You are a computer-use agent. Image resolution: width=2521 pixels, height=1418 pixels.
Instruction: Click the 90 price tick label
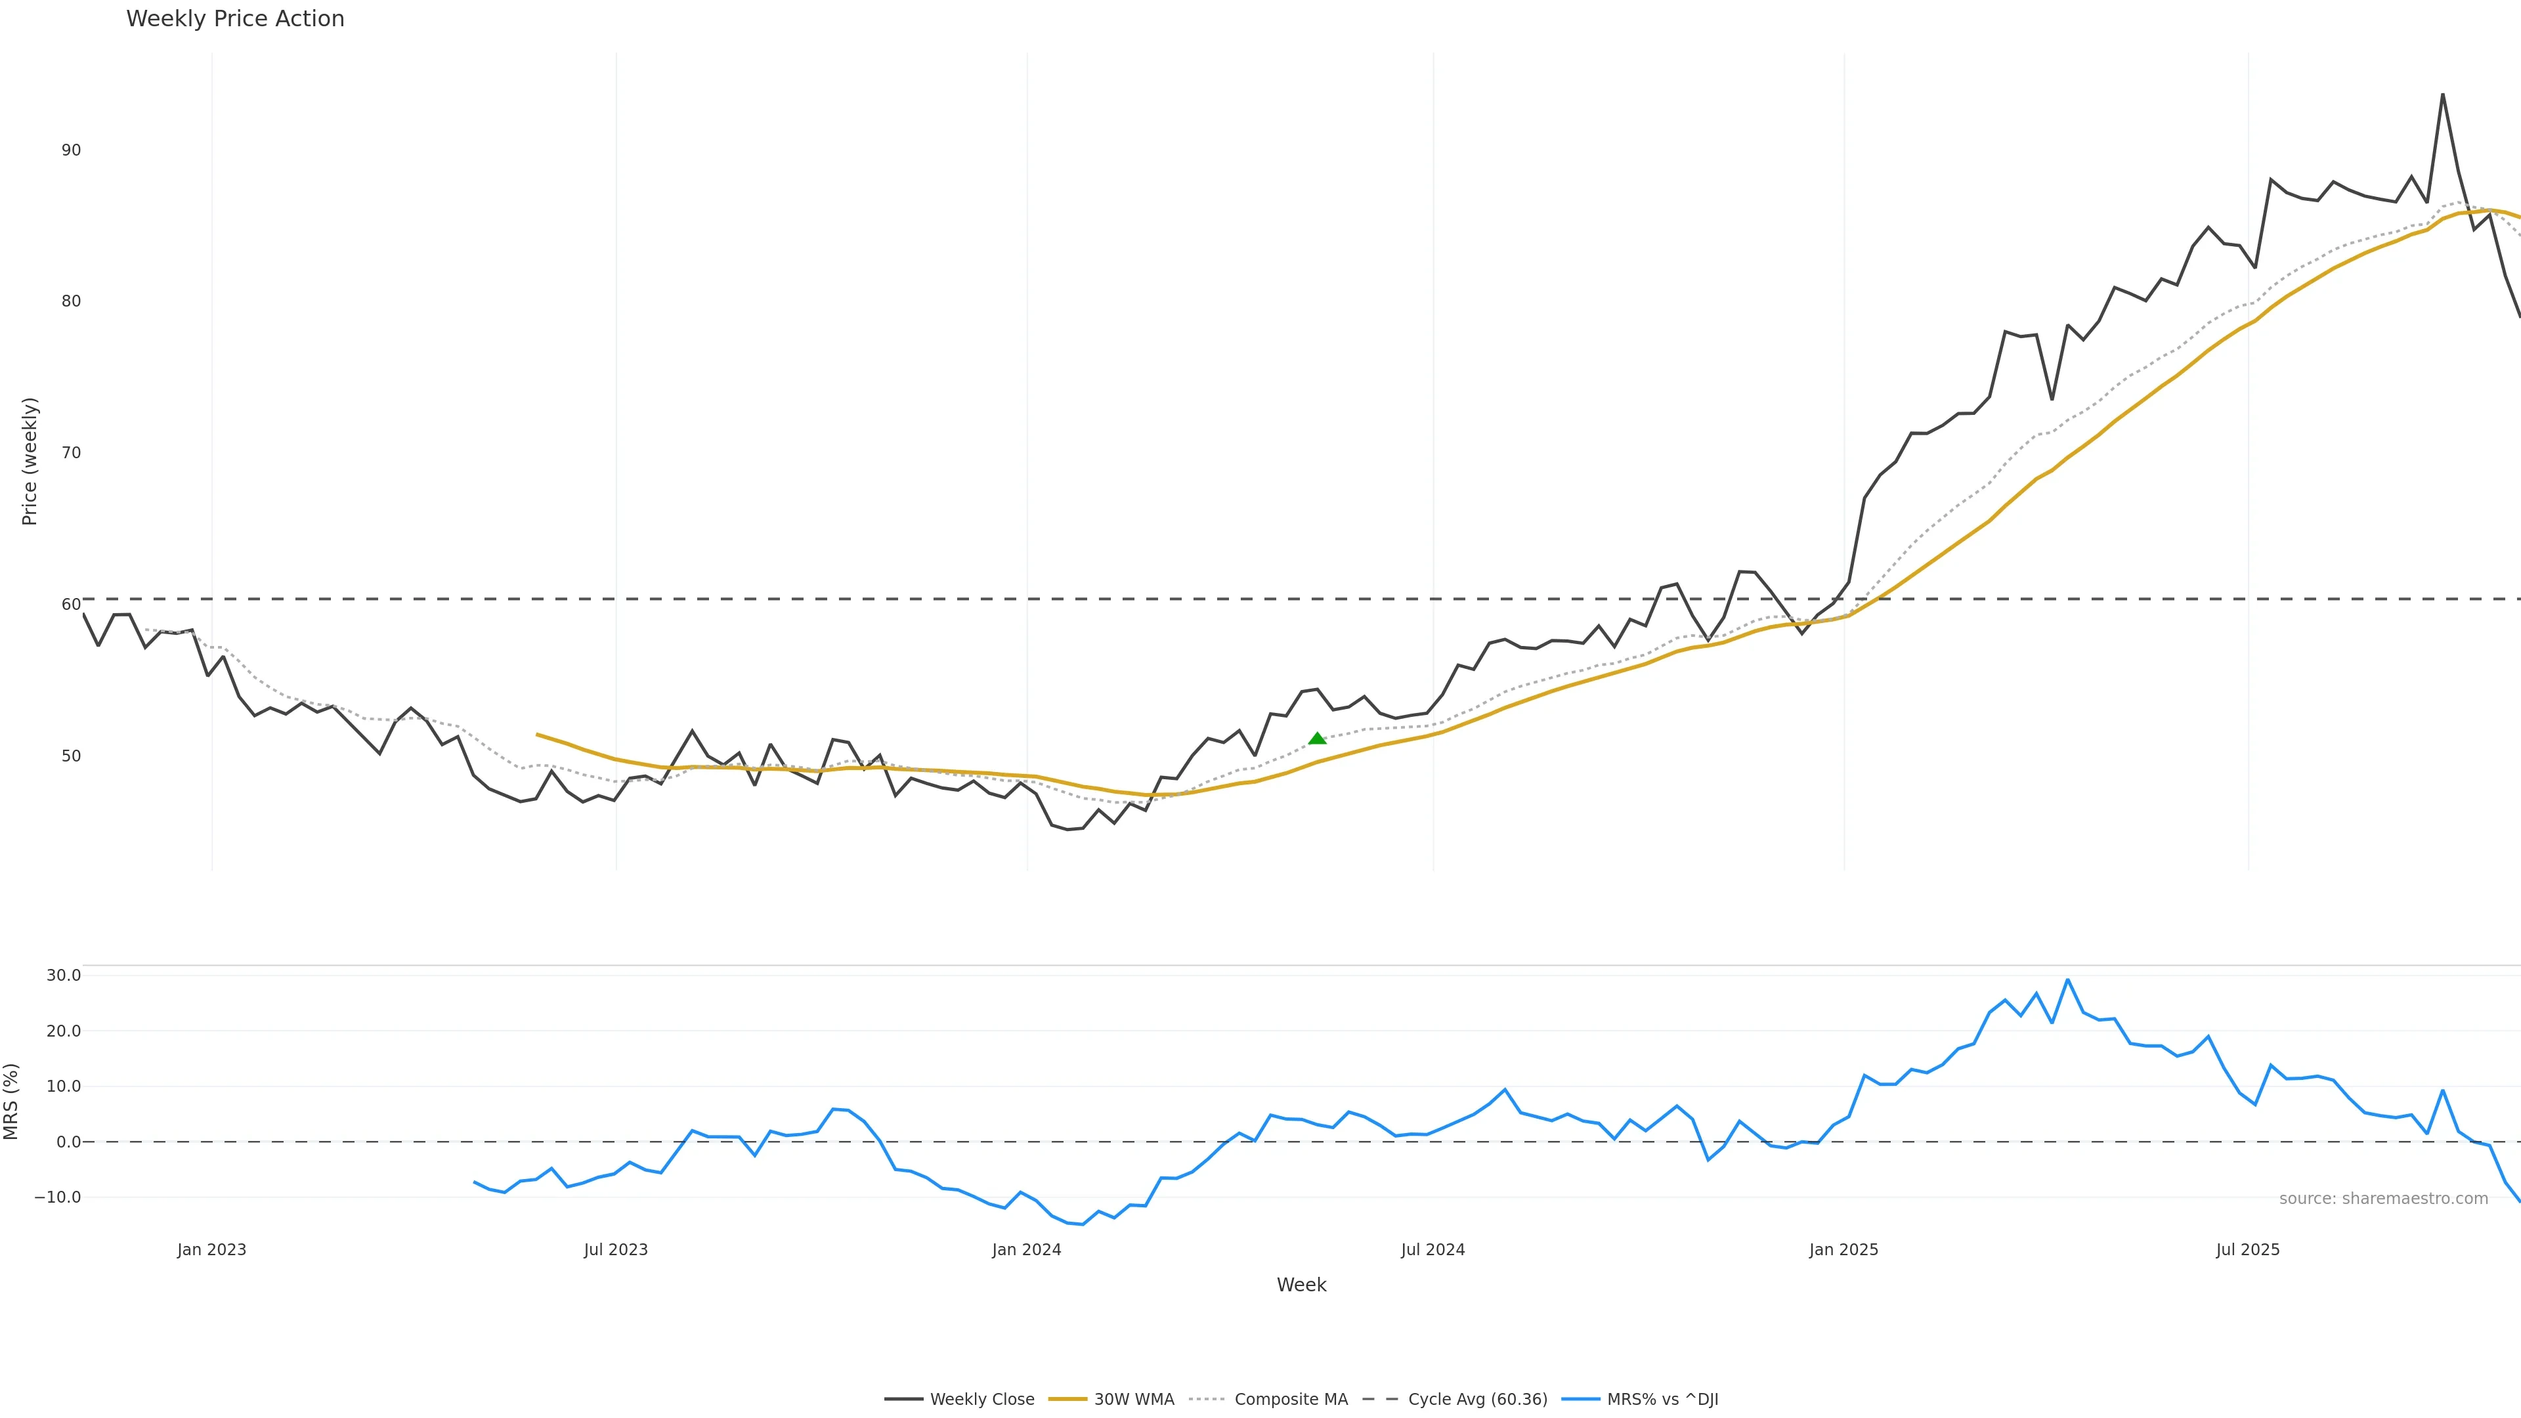(70, 150)
